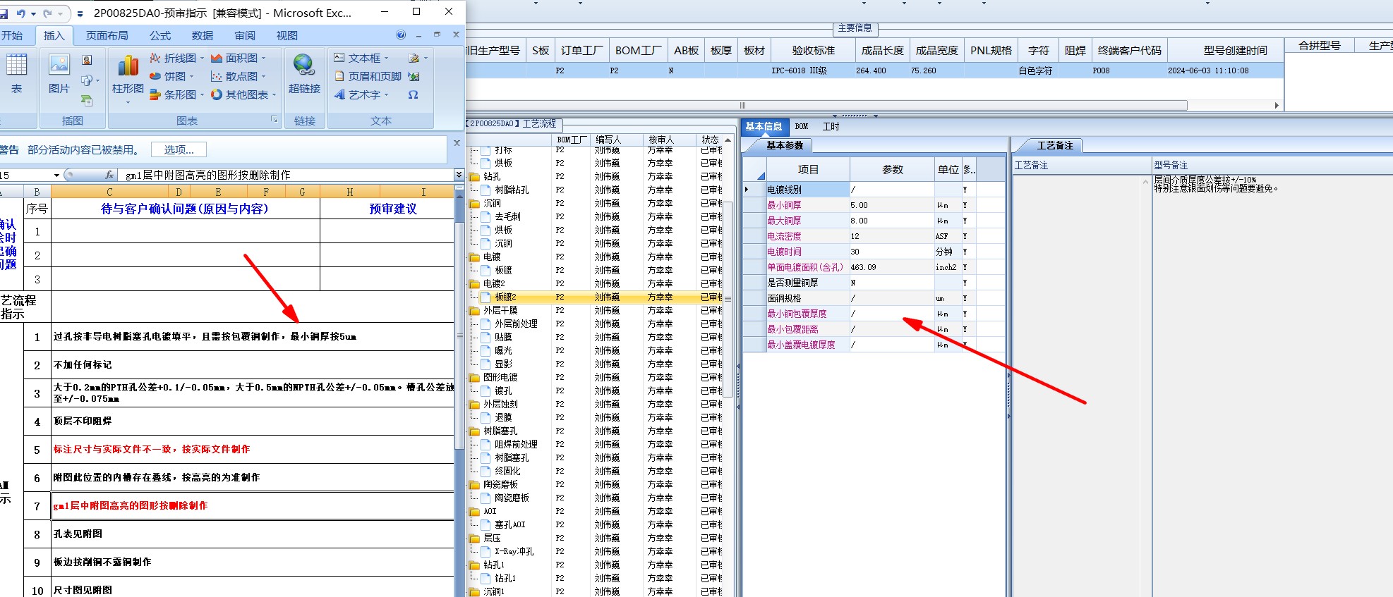Click the Shapes icon in the 插图 group
This screenshot has width=1393, height=597.
pos(86,80)
